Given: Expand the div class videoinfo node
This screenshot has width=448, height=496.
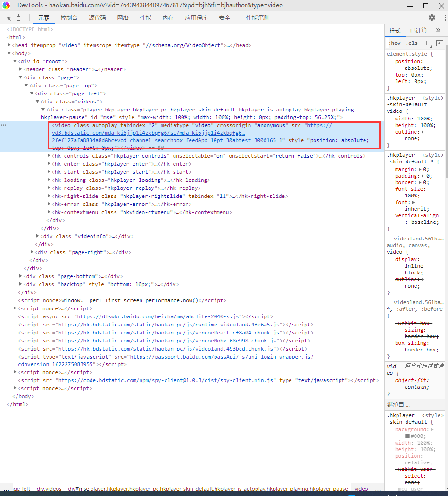Looking at the screenshot, I should (38, 236).
